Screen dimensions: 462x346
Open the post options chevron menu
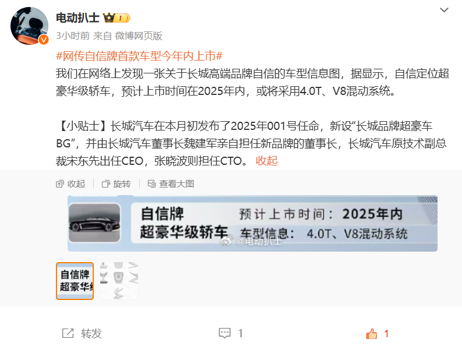point(444,10)
